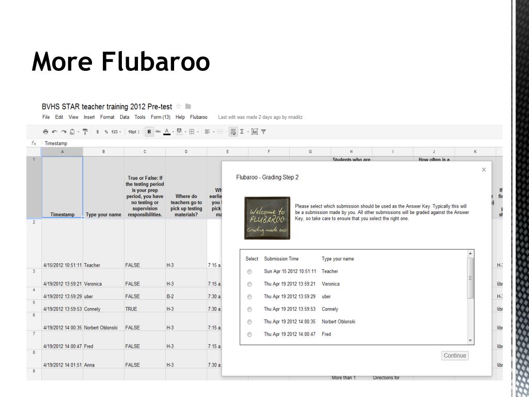Click the Filter funnel icon
529x397 pixels.
click(263, 132)
